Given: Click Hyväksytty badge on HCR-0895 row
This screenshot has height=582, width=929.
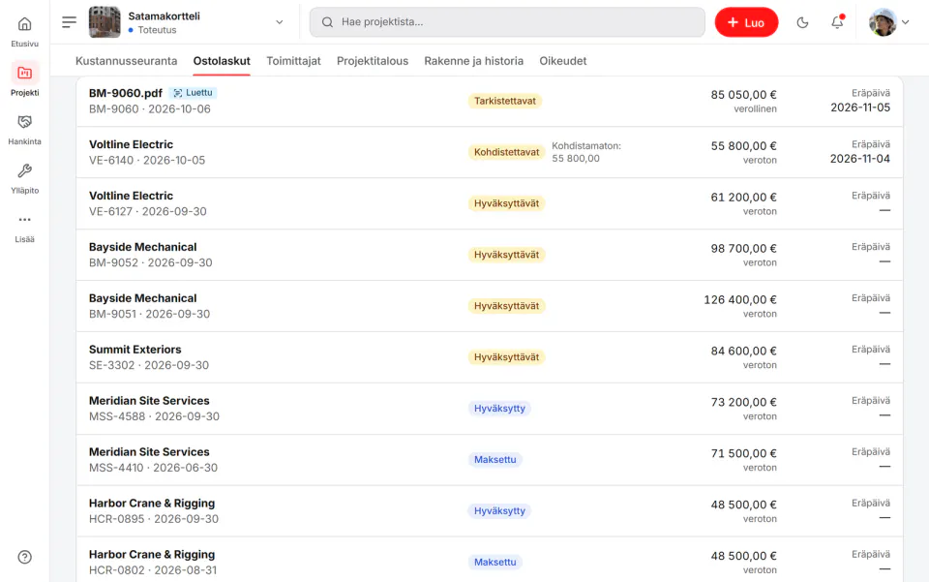Looking at the screenshot, I should [499, 511].
